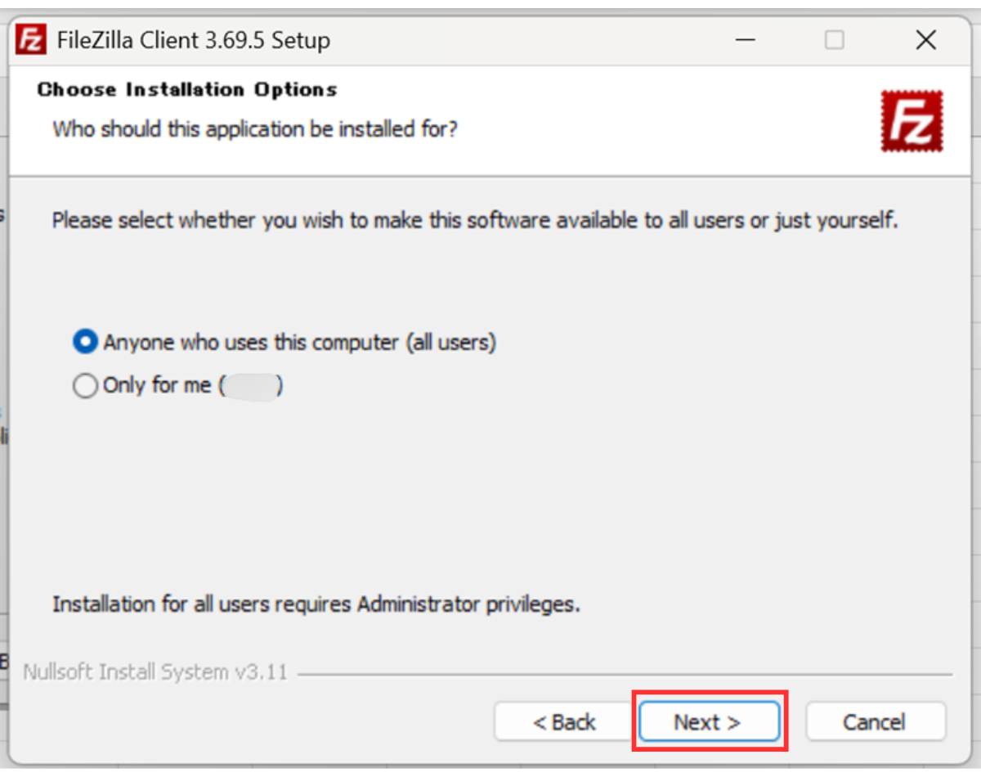This screenshot has height=777, width=981.
Task: Click the maximize button in the title bar
Action: [834, 40]
